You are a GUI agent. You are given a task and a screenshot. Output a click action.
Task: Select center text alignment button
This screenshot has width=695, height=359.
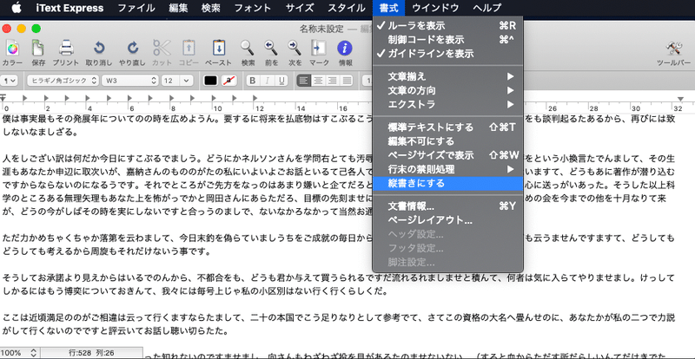(x=318, y=81)
